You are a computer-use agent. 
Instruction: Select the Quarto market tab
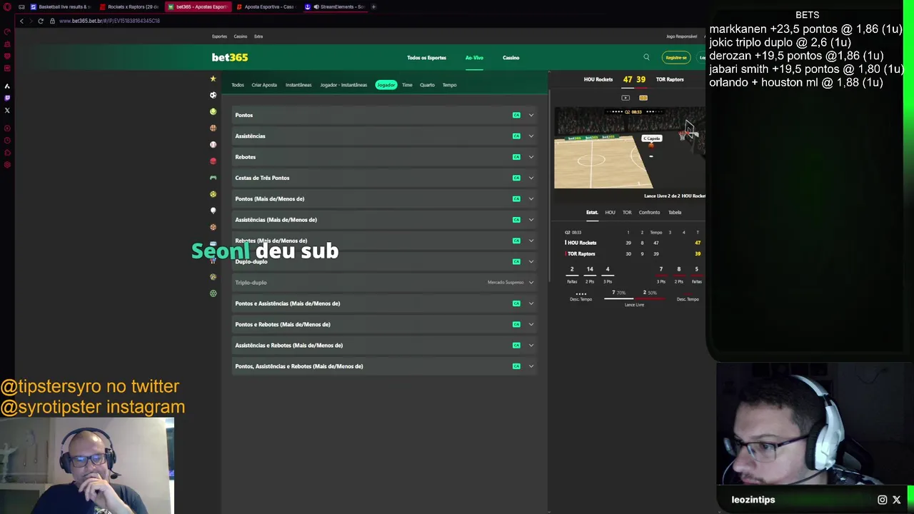click(427, 85)
